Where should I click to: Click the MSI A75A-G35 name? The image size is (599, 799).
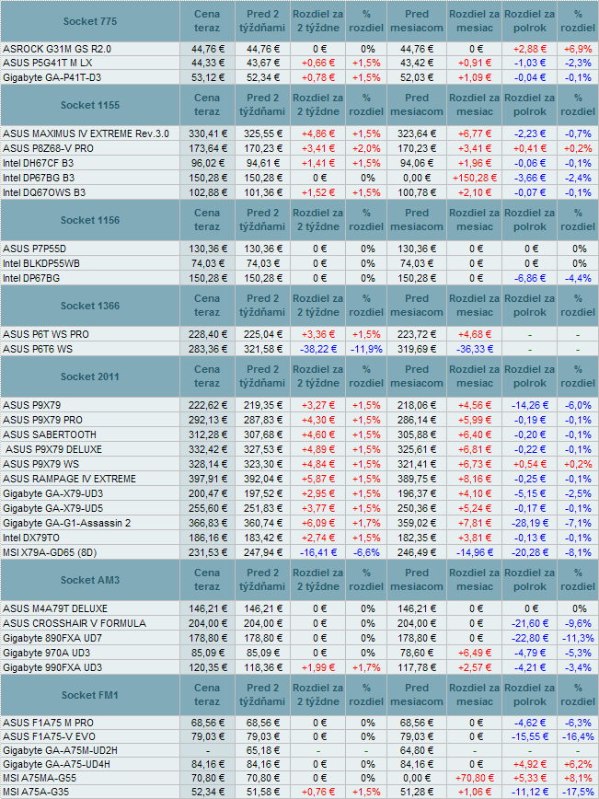click(36, 792)
